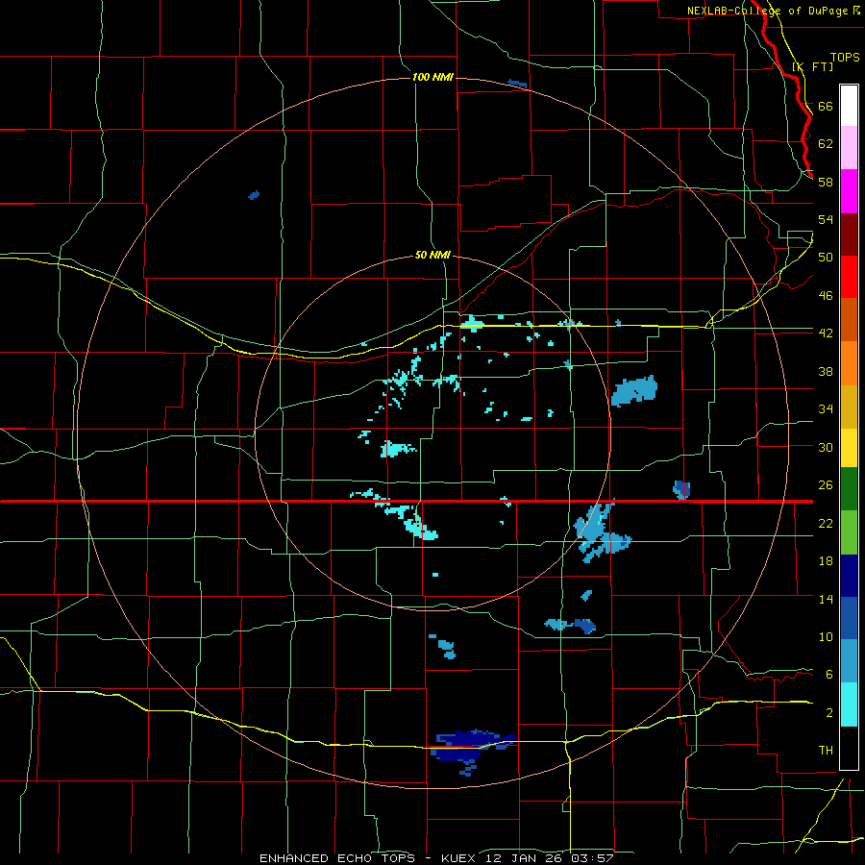Click the "42" legend value
Image resolution: width=865 pixels, height=865 pixels.
pos(826,334)
